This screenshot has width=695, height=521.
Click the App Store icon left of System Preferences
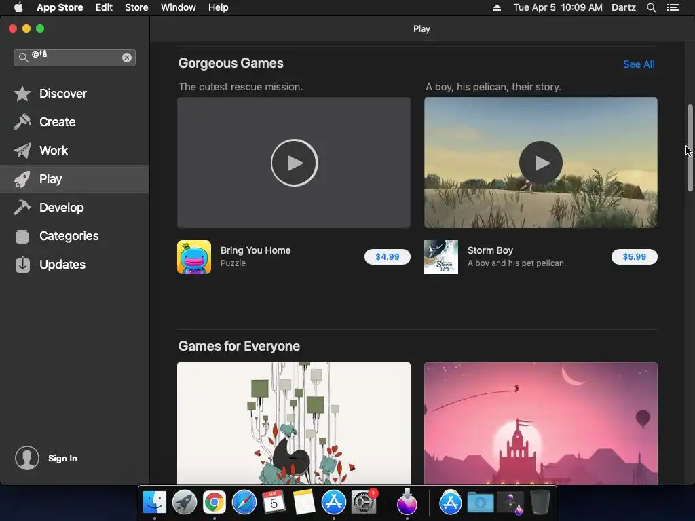point(334,503)
